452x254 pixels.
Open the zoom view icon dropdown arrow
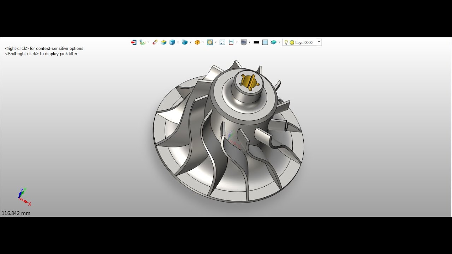click(216, 42)
